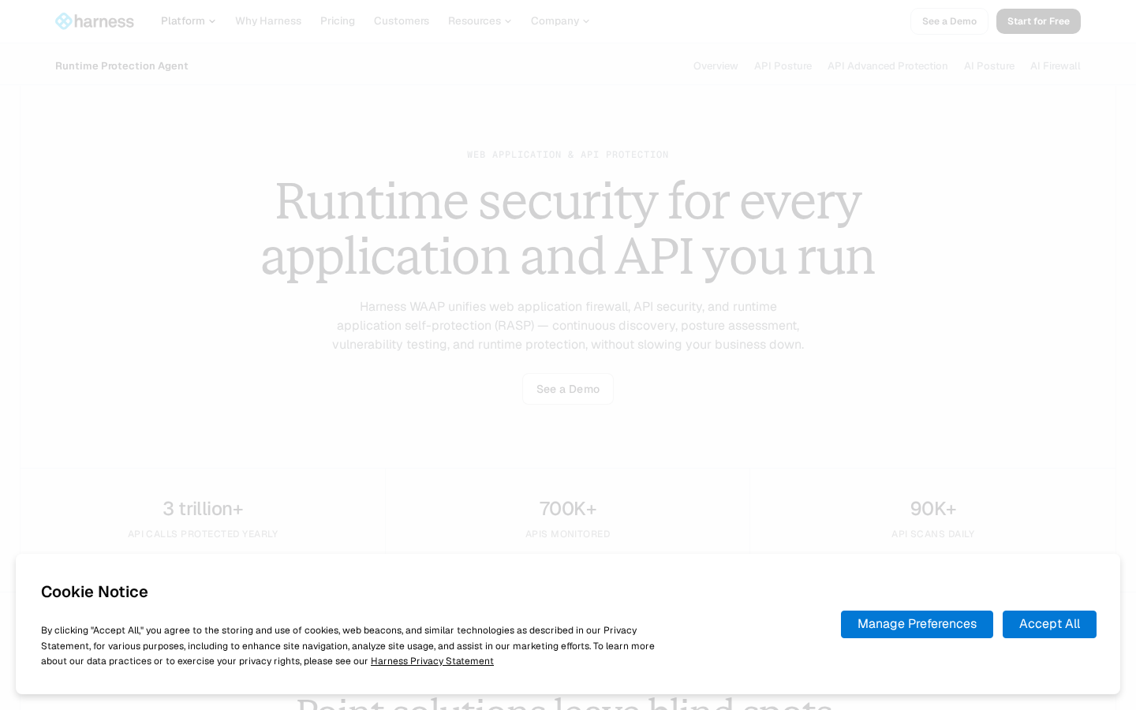1136x710 pixels.
Task: Click the API SCANS DAILY label
Action: (933, 534)
